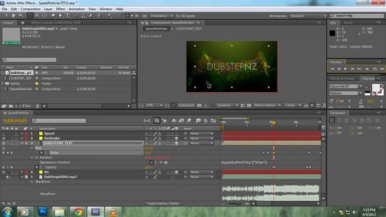Open the font style Medium dropdown

click(x=361, y=93)
